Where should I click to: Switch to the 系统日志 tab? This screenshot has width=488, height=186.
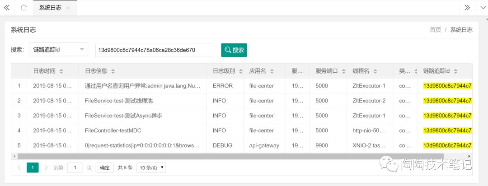pyautogui.click(x=50, y=8)
